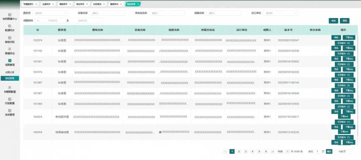Click the 成图管理 sidebar icon
Screen dimensions: 361x160
point(10,60)
